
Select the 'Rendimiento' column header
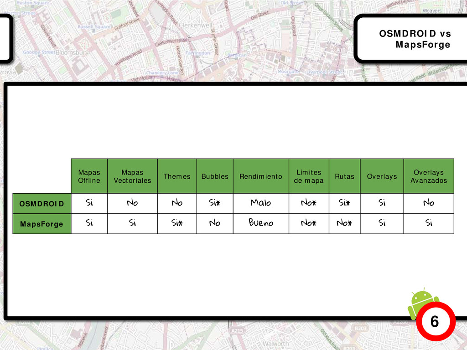(x=261, y=176)
